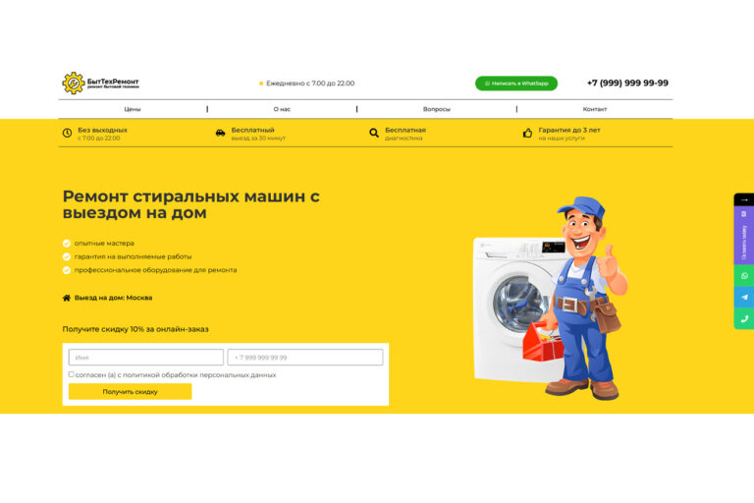
Task: Tick the personal data policy consent checkbox
Action: [x=71, y=374]
